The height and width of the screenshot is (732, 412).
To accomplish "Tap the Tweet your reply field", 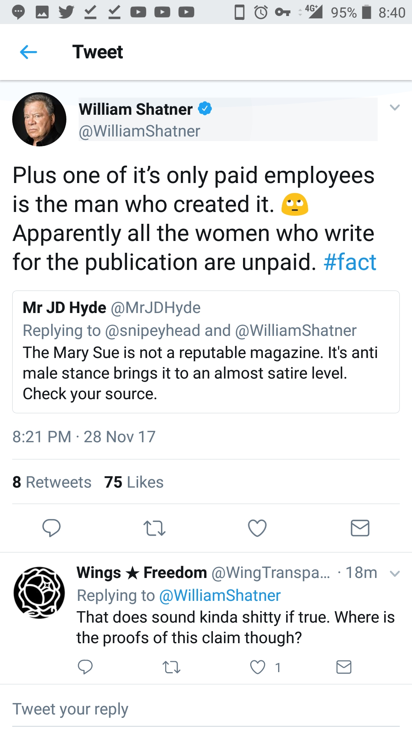I will coord(206,709).
